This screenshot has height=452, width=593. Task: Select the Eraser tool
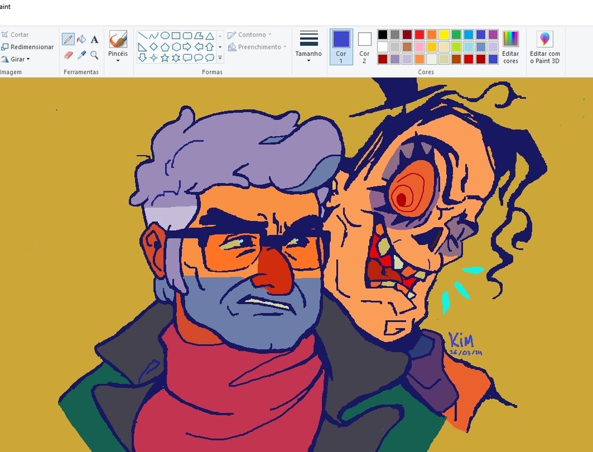click(x=68, y=55)
